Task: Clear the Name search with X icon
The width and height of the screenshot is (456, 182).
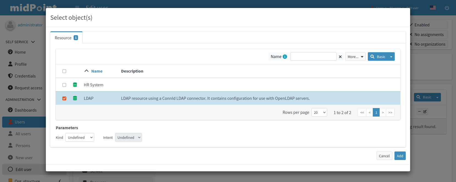Action: (340, 57)
